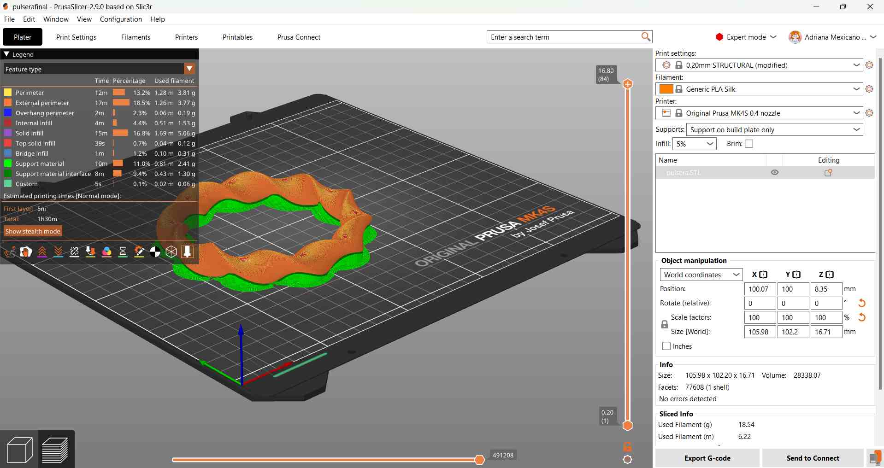Click the plus icon atop layer slider
Viewport: 884px width, 468px height.
628,84
